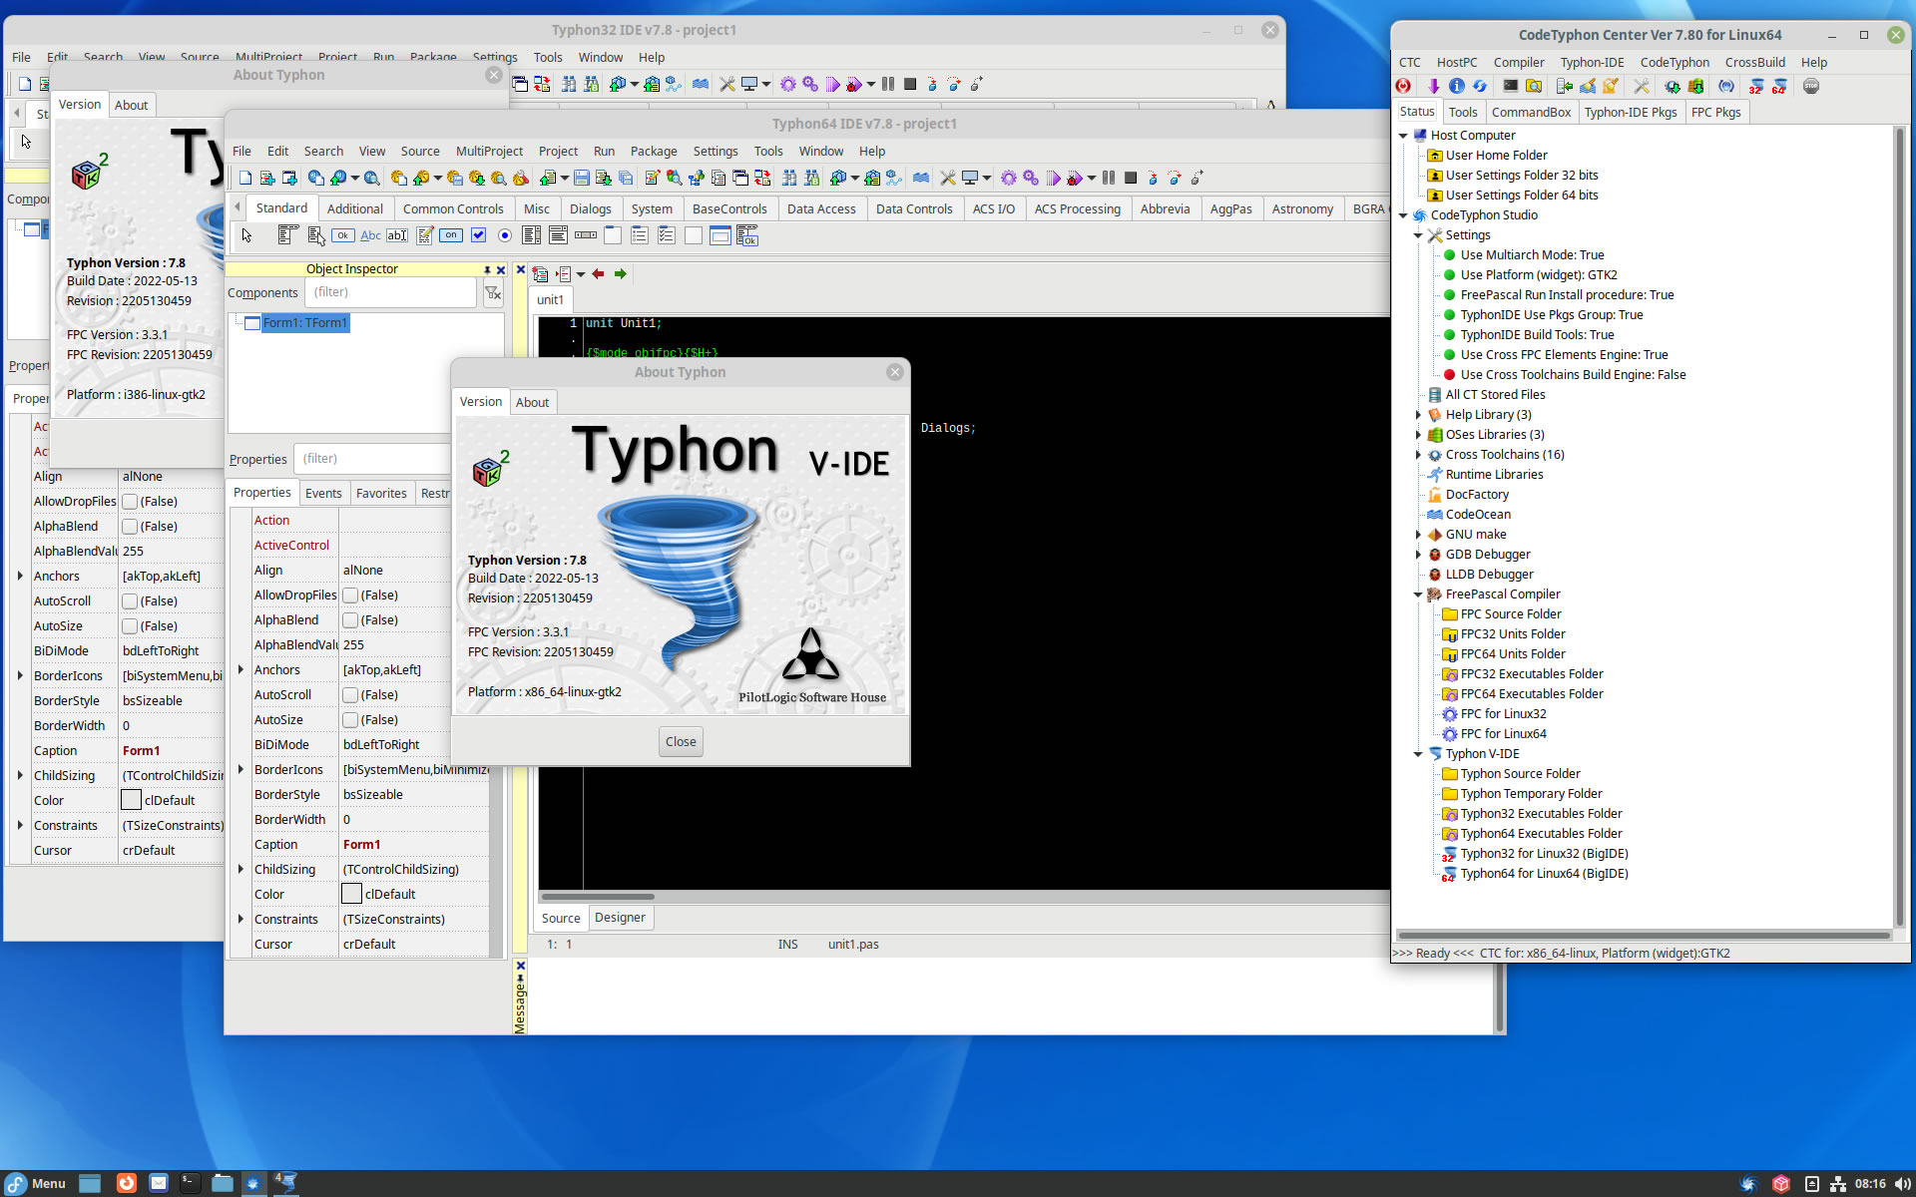Click the New Unit icon in Typhon64 toolbar

click(x=267, y=178)
